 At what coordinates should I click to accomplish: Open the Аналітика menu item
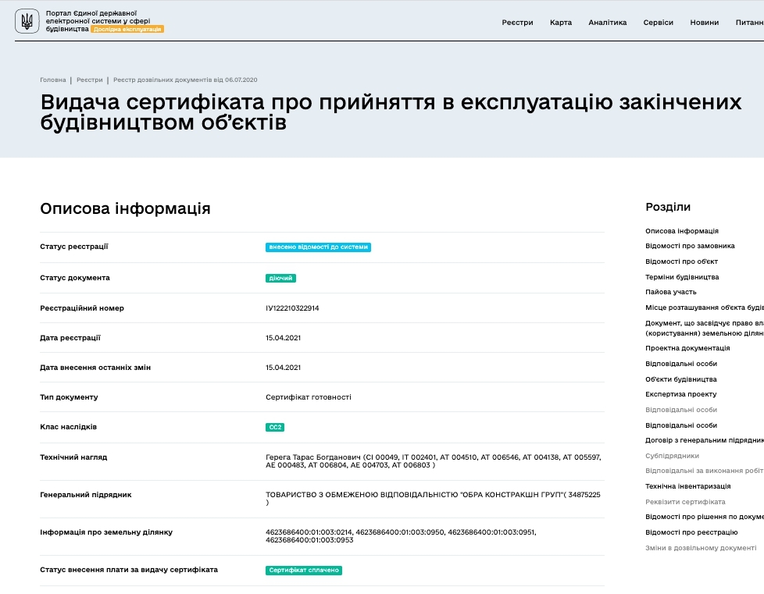pyautogui.click(x=608, y=23)
